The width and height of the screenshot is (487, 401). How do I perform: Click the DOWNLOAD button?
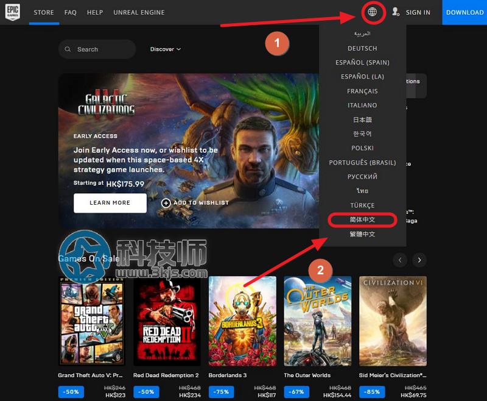(x=464, y=12)
